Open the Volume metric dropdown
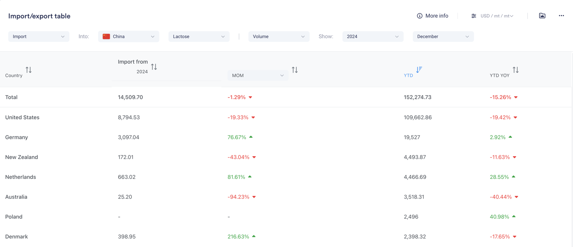This screenshot has height=247, width=573. pyautogui.click(x=279, y=37)
